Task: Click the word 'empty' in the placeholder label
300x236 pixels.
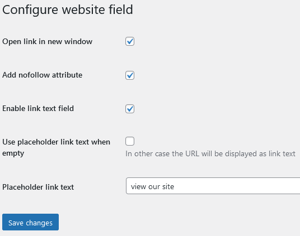Action: (13, 153)
